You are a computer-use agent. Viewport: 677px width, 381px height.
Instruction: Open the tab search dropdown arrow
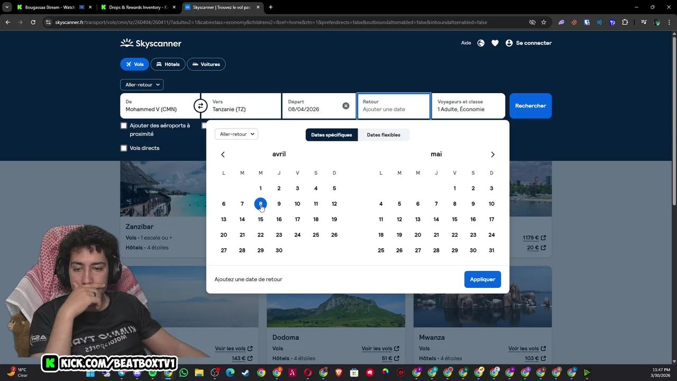point(7,7)
